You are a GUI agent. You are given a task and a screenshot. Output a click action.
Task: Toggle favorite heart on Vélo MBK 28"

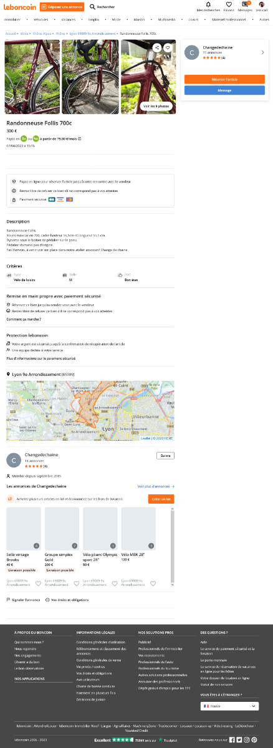pos(153,583)
